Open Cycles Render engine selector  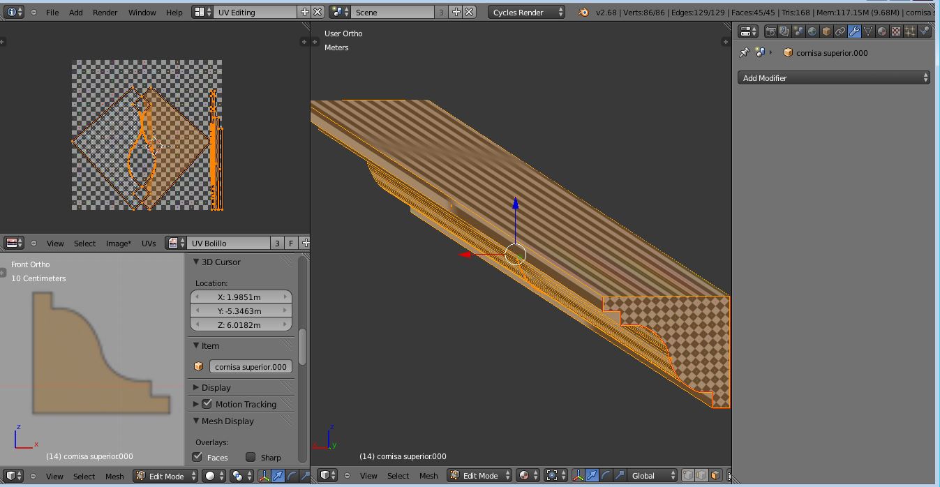point(526,13)
